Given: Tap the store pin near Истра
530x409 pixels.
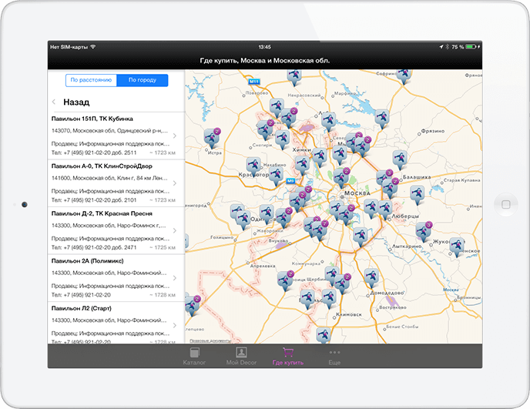Looking at the screenshot, I should (211, 138).
